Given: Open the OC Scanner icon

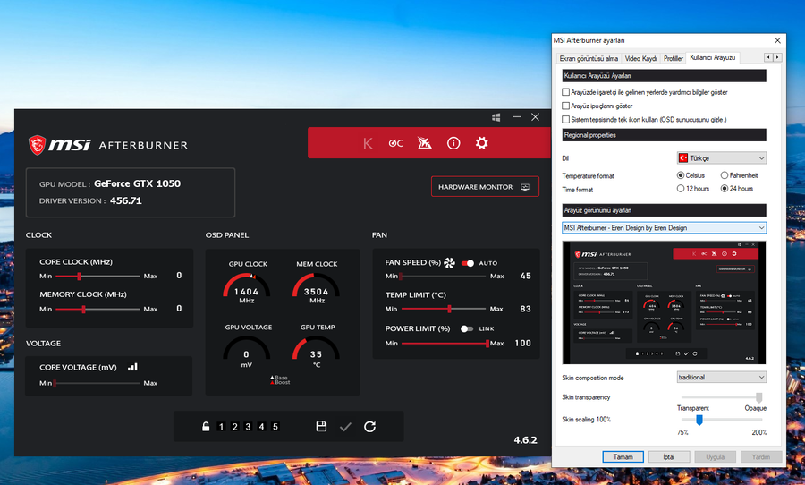Looking at the screenshot, I should tap(396, 143).
